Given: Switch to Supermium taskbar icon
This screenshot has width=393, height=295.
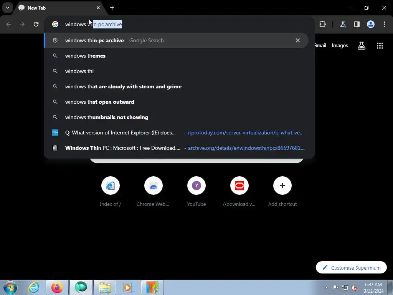Looking at the screenshot, I should (81, 287).
